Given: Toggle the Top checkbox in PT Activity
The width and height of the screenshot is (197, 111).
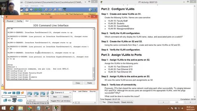Looking at the screenshot, I should tap(101, 102).
